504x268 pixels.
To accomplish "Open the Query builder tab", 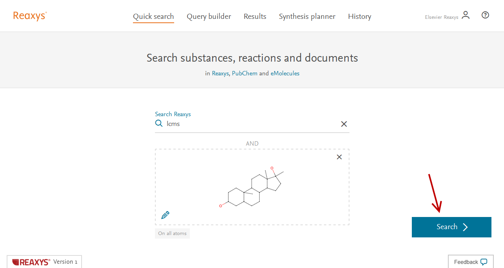I will point(209,16).
